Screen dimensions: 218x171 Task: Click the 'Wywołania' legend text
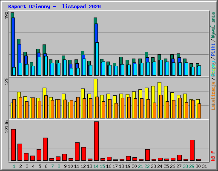pyautogui.click(x=213, y=25)
